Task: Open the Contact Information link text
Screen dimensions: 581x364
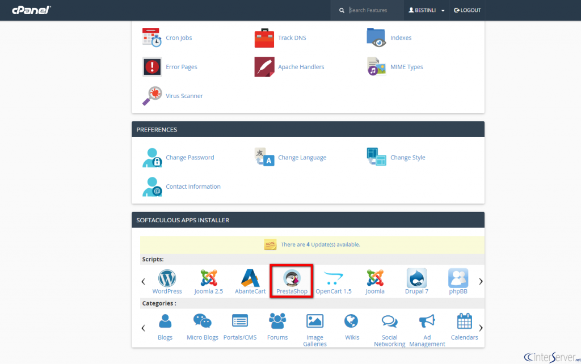Action: (193, 187)
